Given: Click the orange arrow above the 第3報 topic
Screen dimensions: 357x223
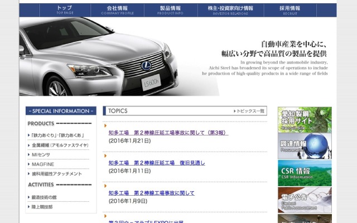Looking at the screenshot, I should pos(105,125).
